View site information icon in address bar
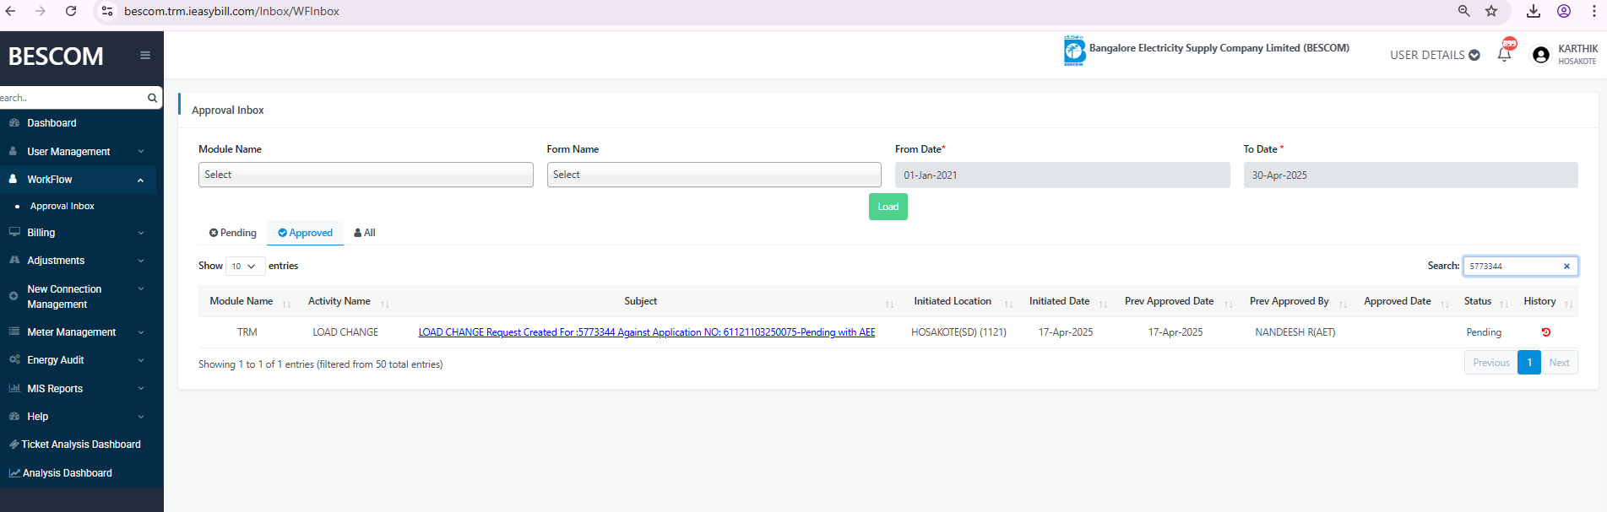This screenshot has width=1607, height=512. pyautogui.click(x=107, y=11)
